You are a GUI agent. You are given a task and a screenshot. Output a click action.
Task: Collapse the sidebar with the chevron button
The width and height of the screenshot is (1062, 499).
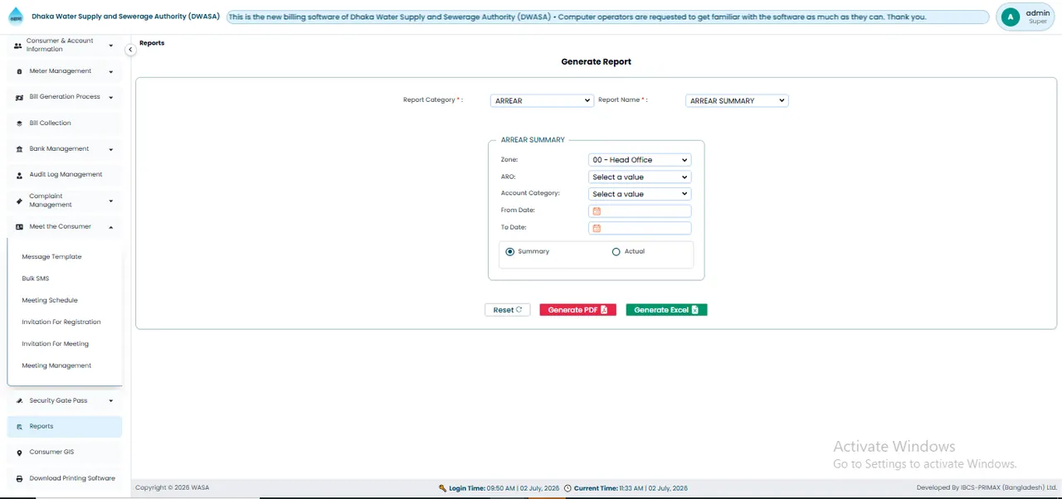pos(130,50)
